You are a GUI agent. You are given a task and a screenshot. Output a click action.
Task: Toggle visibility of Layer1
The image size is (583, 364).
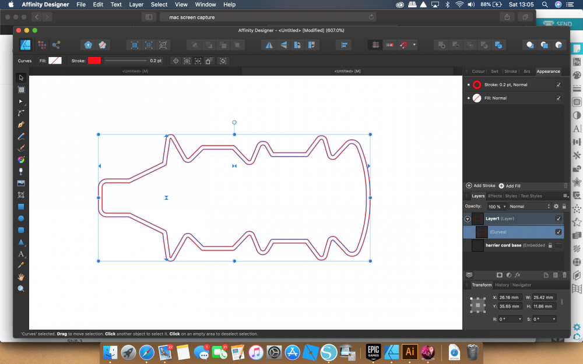click(x=558, y=218)
